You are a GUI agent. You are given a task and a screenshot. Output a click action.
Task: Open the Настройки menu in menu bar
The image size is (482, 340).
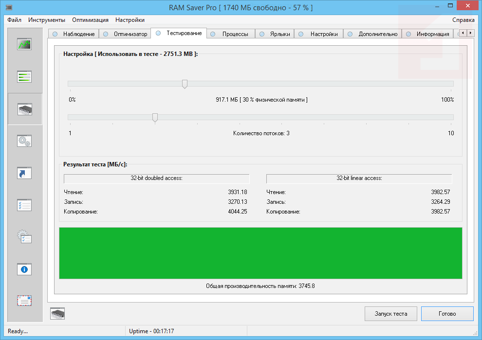click(130, 20)
